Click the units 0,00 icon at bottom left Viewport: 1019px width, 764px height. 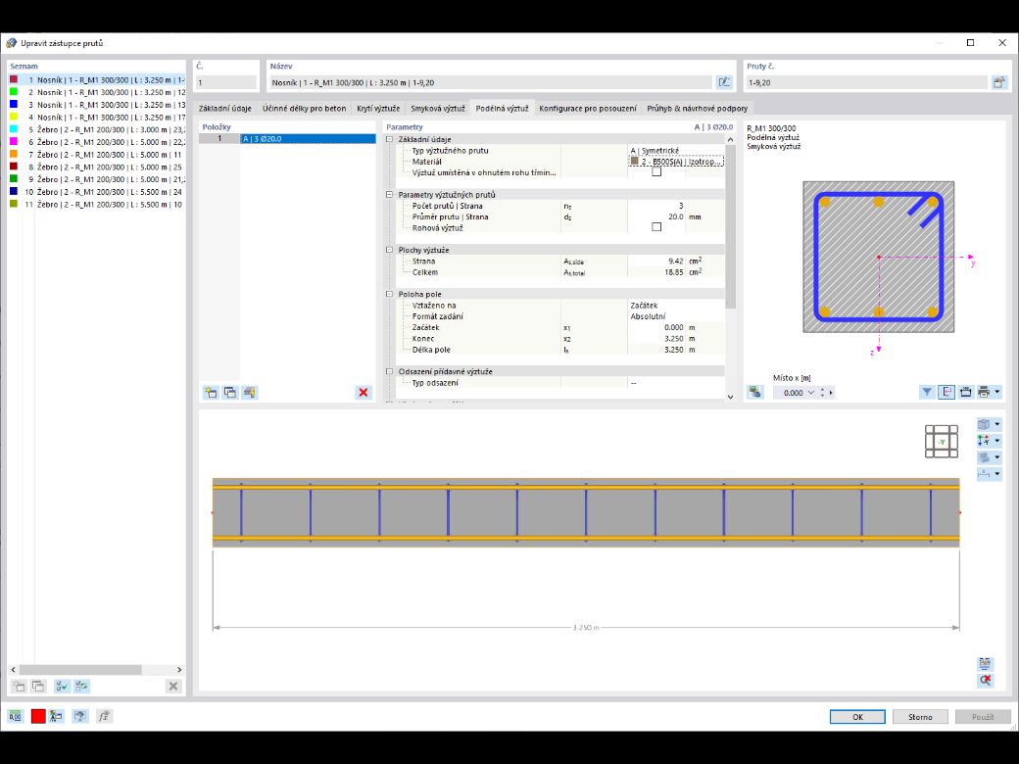click(15, 716)
